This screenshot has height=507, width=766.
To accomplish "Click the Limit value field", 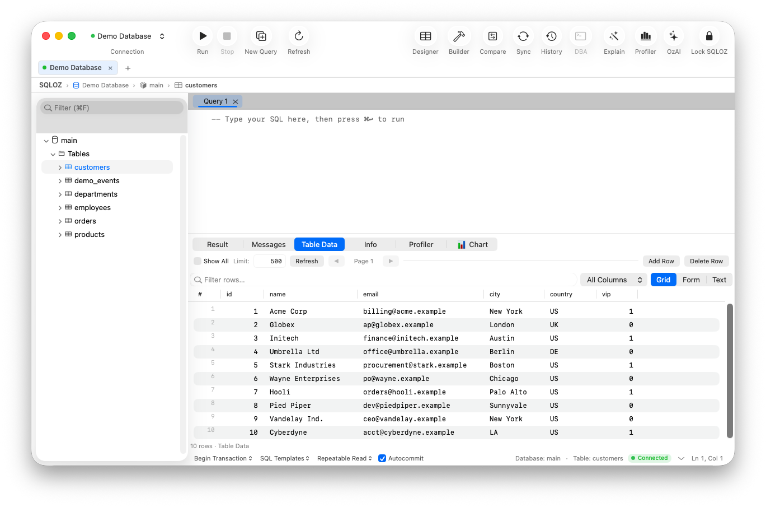I will point(270,261).
